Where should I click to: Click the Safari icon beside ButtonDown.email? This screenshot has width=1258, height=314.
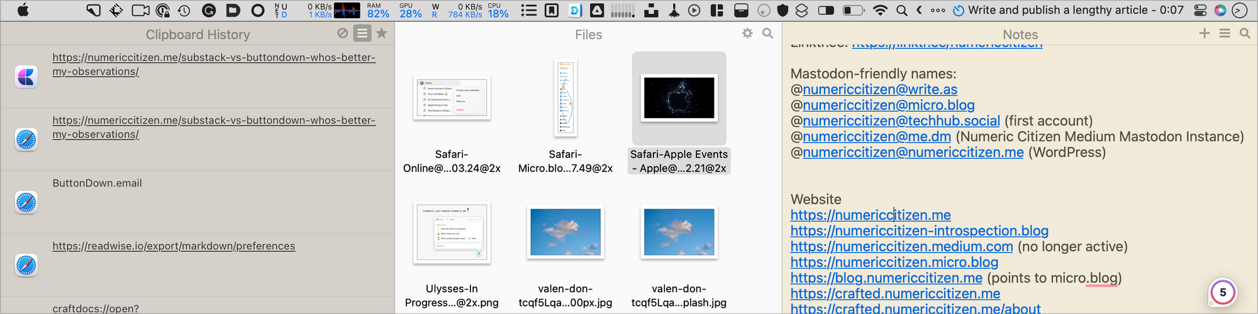point(26,202)
